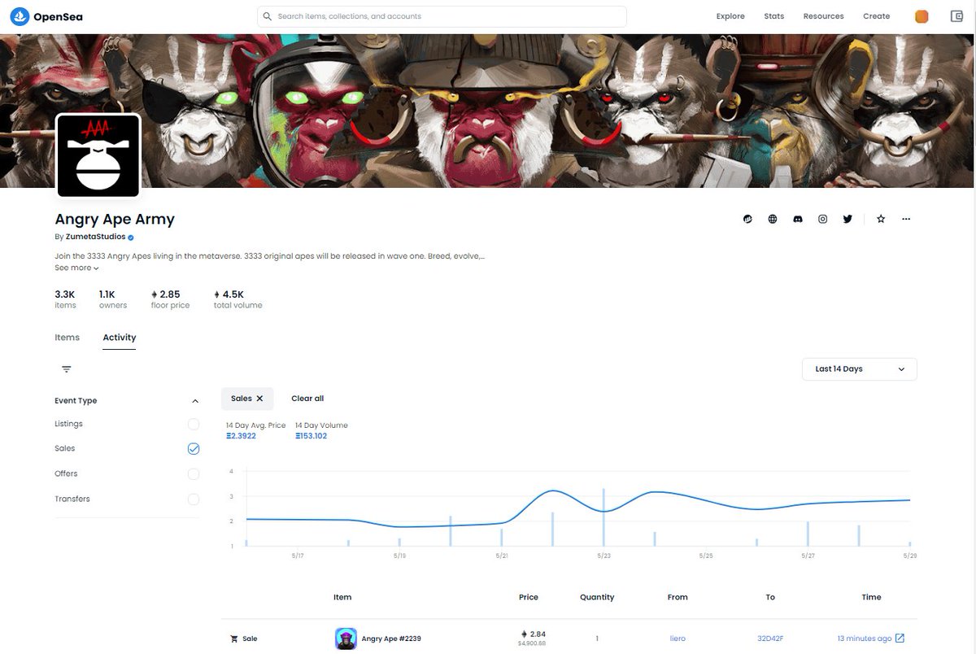
Task: Click the Price column header
Action: (529, 597)
